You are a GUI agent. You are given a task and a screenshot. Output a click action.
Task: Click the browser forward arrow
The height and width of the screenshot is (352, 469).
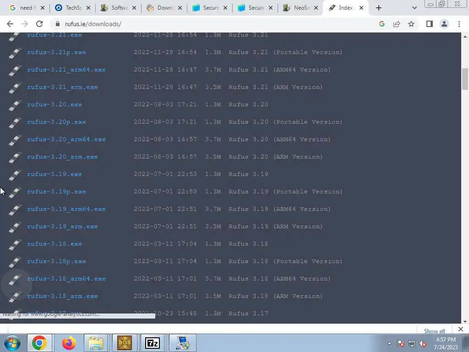[x=25, y=24]
